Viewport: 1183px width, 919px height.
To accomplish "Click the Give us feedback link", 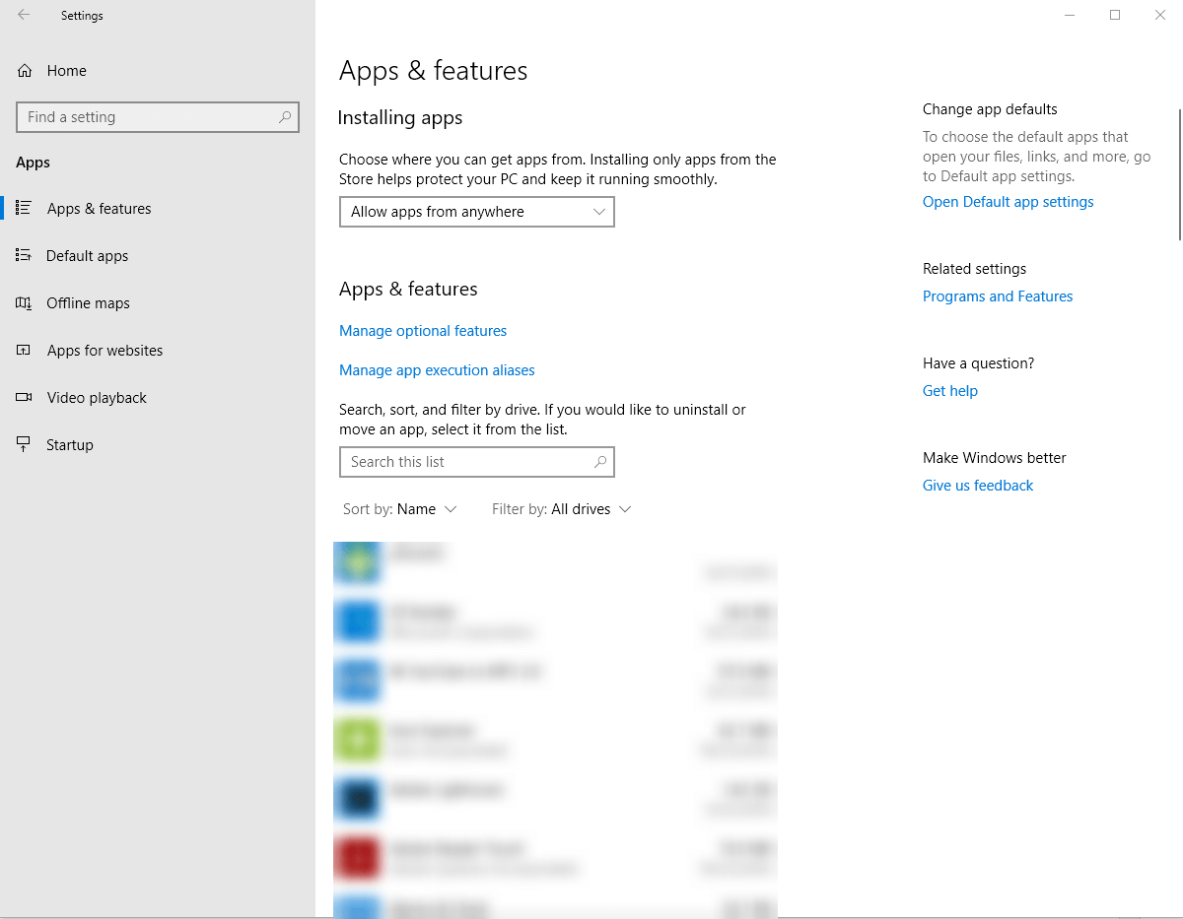I will tap(978, 486).
